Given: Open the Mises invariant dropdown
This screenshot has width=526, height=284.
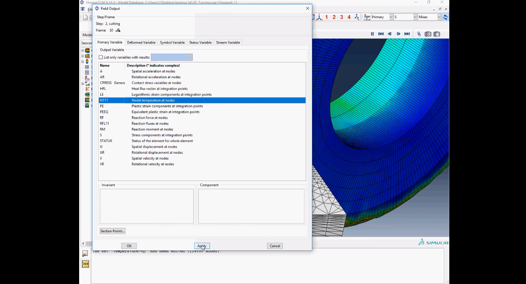Looking at the screenshot, I should [x=439, y=17].
